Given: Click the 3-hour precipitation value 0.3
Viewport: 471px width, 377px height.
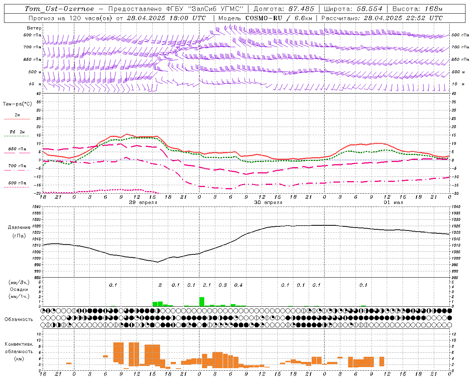Looking at the screenshot, I should [x=223, y=285].
